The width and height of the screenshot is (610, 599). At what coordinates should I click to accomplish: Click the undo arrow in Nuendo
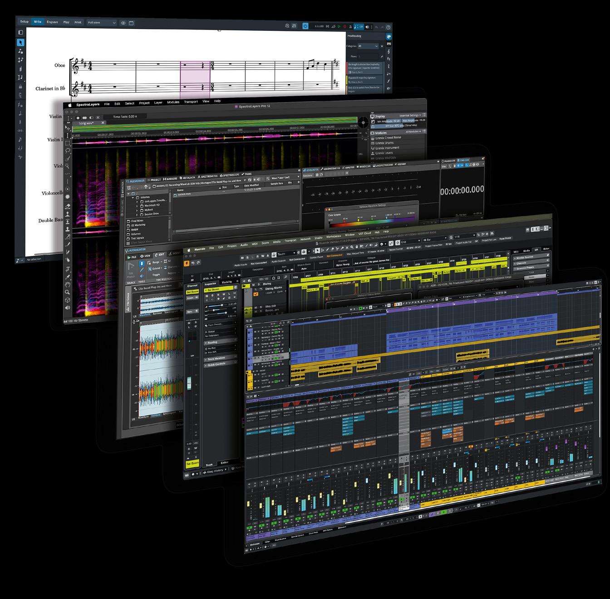click(193, 263)
